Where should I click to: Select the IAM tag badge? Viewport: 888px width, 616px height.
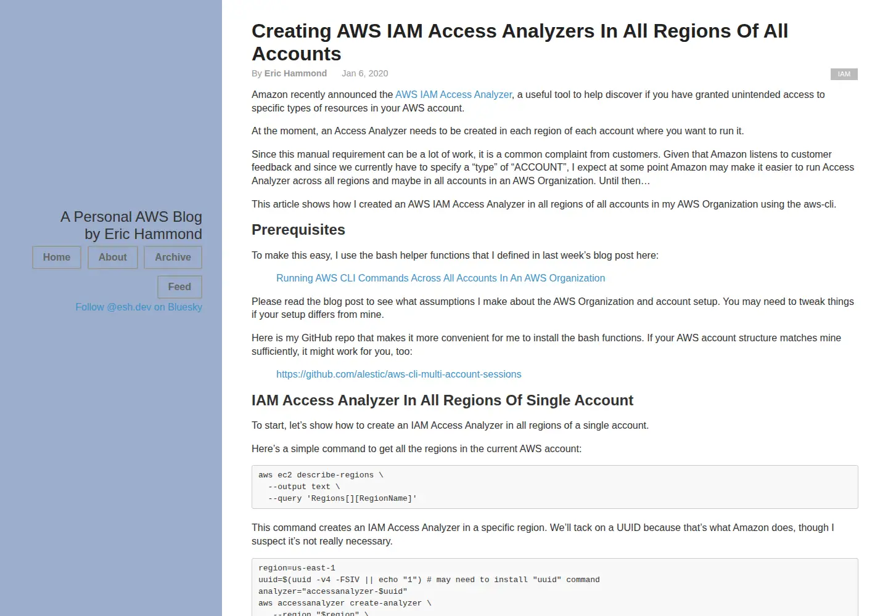(x=844, y=74)
